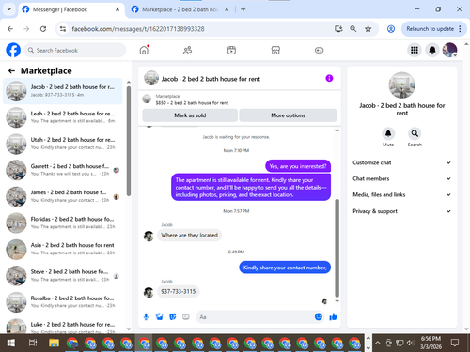Click the More options button
This screenshot has height=352, width=470.
click(288, 115)
